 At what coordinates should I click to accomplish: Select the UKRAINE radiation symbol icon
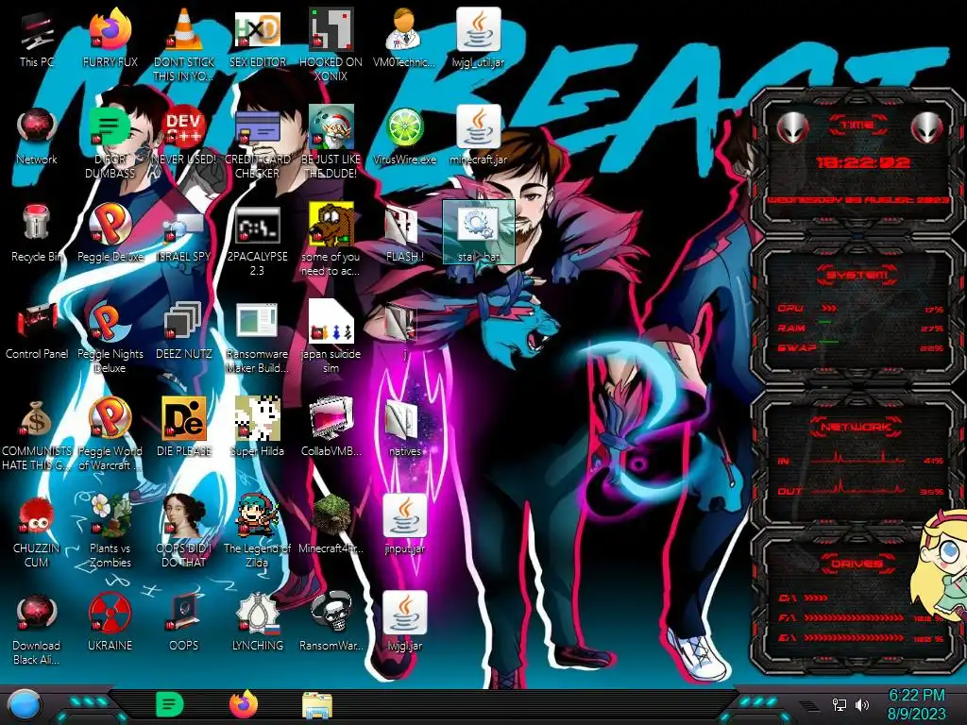(110, 619)
